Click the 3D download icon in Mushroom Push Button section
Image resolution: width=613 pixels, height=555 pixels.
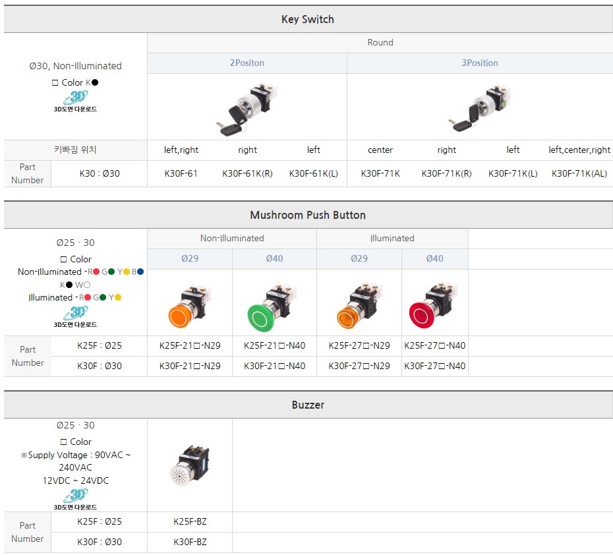pyautogui.click(x=75, y=316)
